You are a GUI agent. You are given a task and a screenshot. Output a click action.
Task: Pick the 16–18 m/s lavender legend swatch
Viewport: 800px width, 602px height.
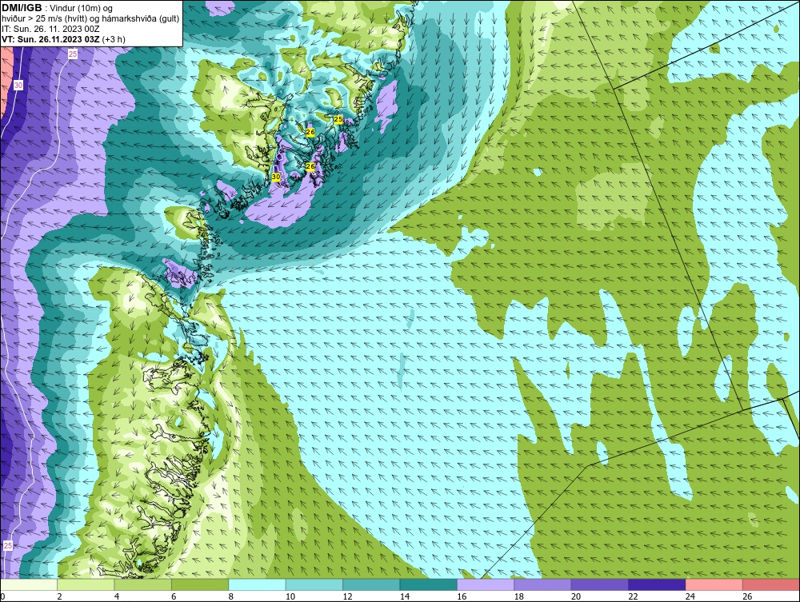(x=486, y=584)
